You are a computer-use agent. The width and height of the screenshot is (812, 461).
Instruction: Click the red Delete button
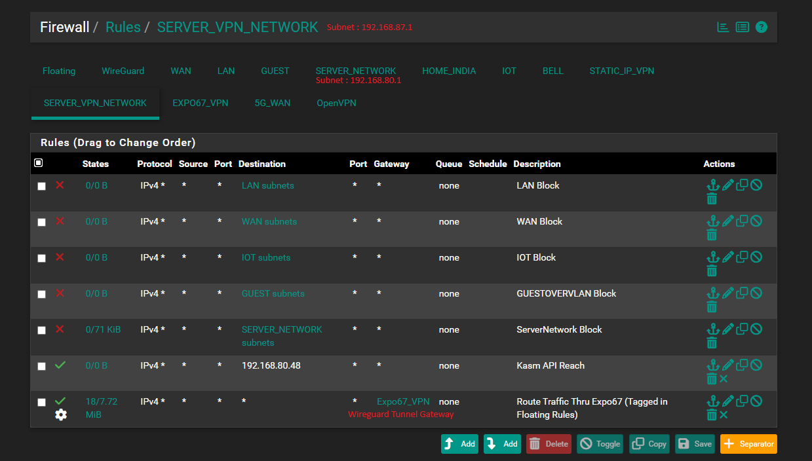(549, 443)
